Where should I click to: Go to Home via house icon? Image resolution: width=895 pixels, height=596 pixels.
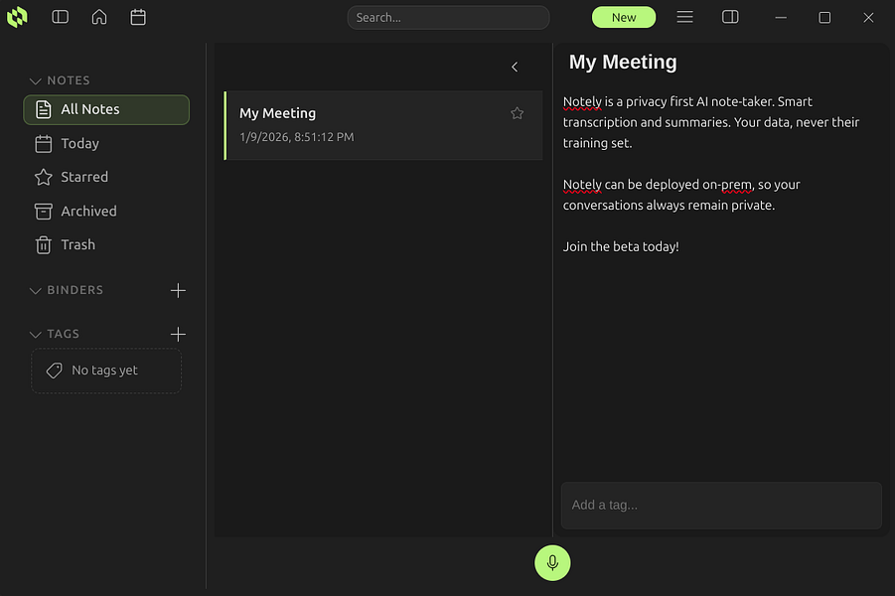pos(99,17)
